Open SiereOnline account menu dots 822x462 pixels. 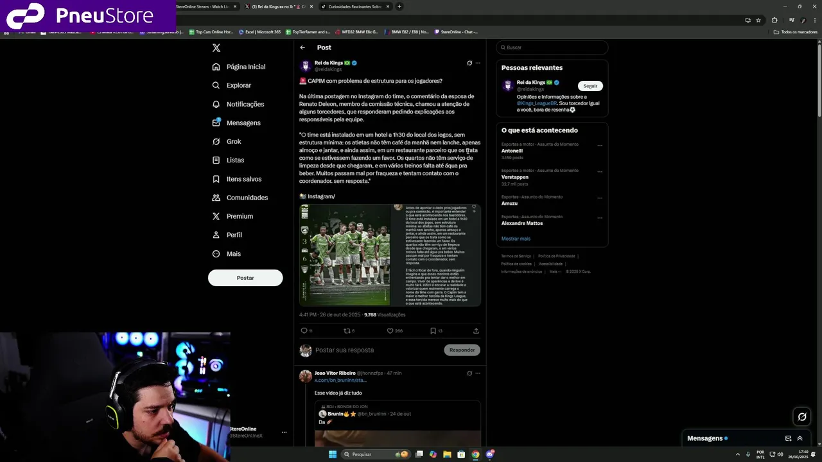click(284, 432)
